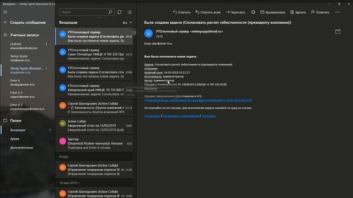The image size is (353, 198).
Task: Click the pink Твиттер sender avatar
Action: (x=62, y=141)
